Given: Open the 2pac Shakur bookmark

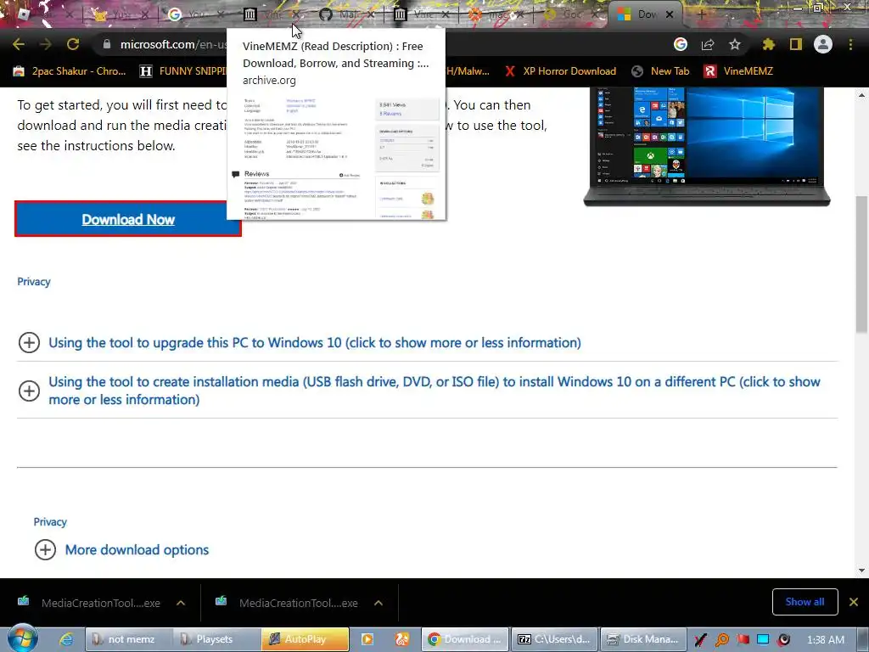Looking at the screenshot, I should point(70,71).
